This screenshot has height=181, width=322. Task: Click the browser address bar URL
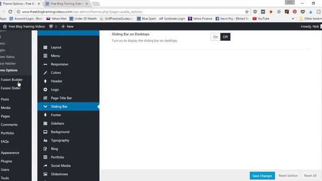click(82, 12)
